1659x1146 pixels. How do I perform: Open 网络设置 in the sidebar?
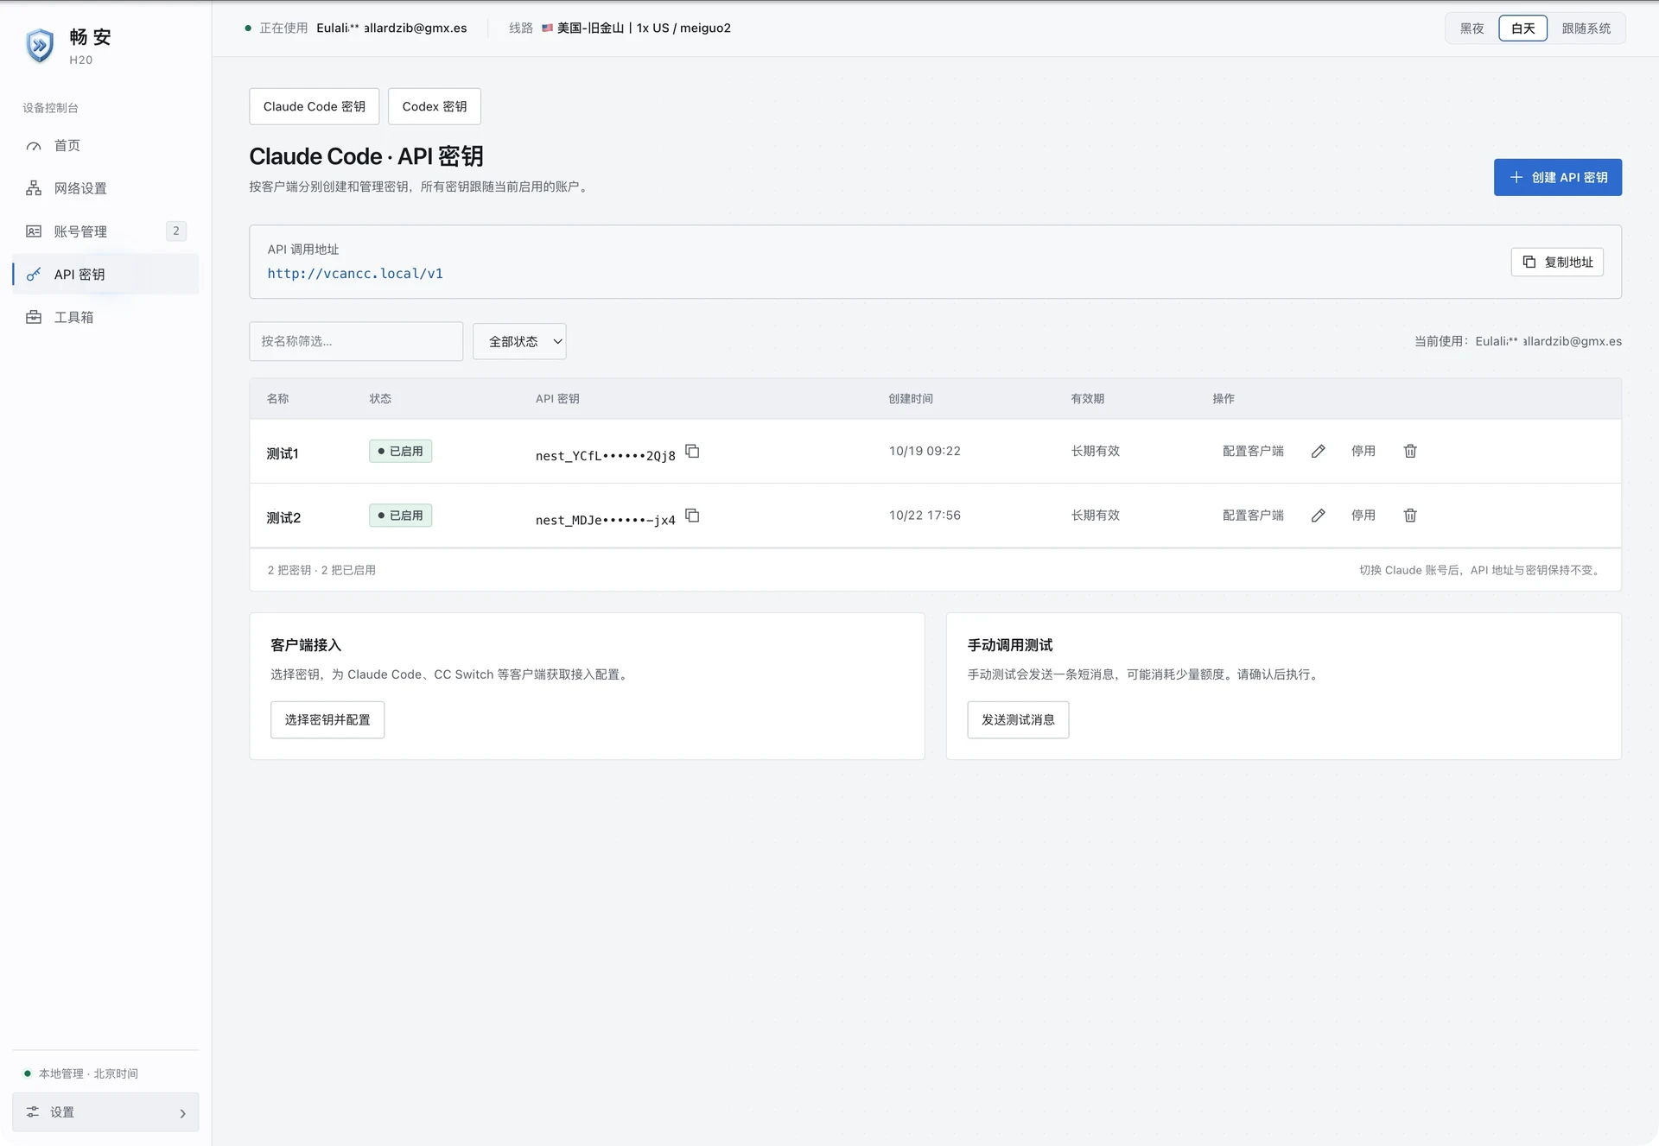point(105,188)
